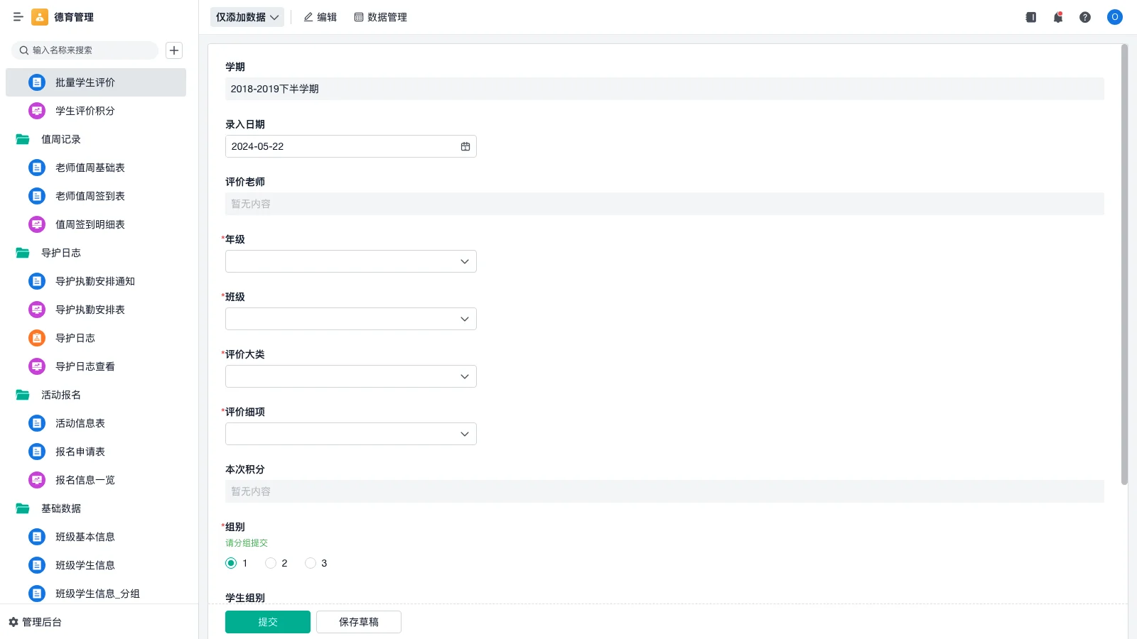Select 组别 option 3
The width and height of the screenshot is (1137, 639).
pyautogui.click(x=311, y=563)
